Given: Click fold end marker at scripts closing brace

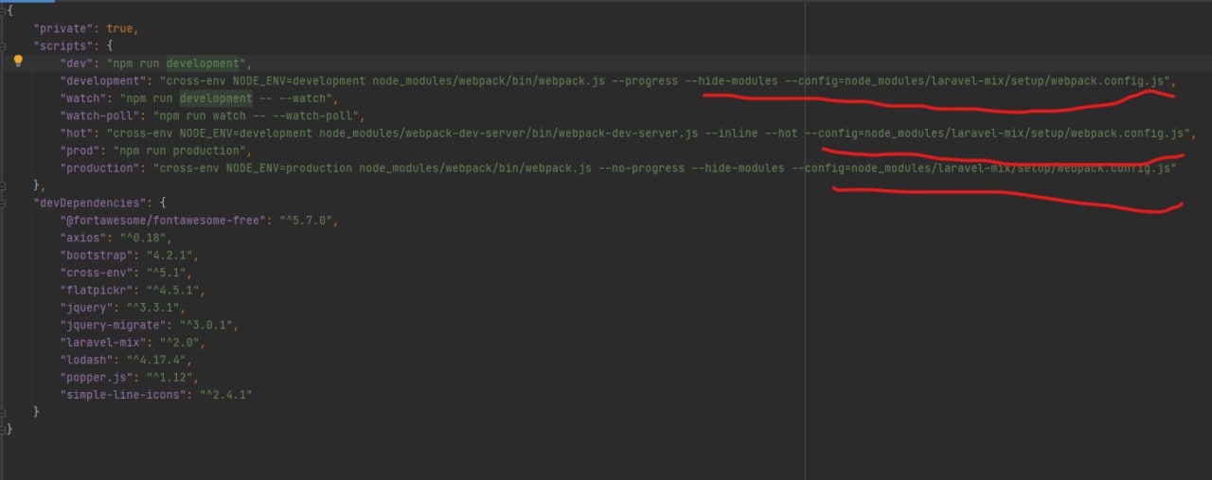Looking at the screenshot, I should 3,184.
